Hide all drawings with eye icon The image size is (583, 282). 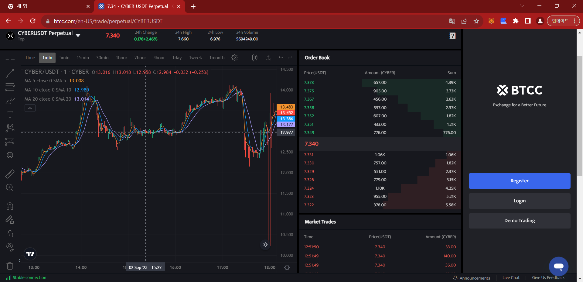pos(10,246)
